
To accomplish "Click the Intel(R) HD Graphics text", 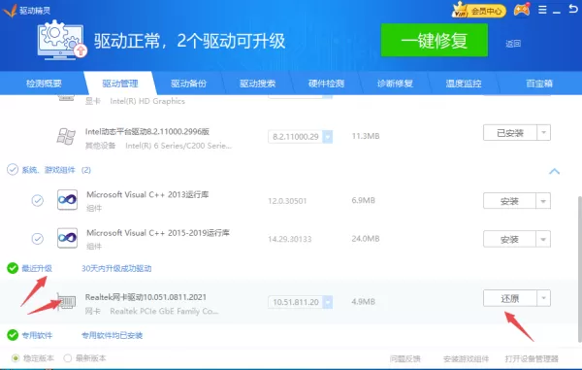I will coord(147,101).
